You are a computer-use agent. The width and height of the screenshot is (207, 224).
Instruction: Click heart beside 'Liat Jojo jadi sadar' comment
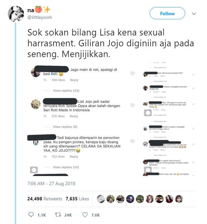[132, 105]
